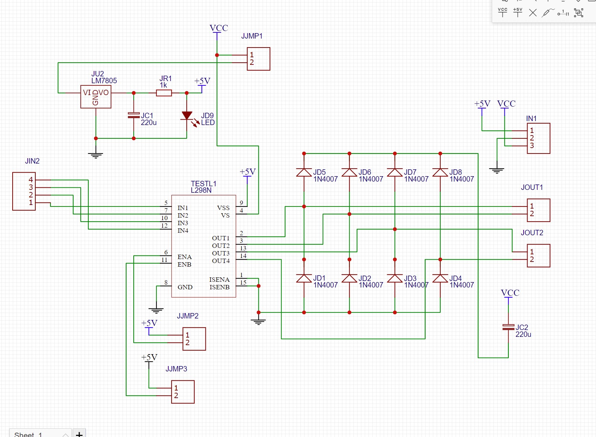Select the IN1 three-pin connector
This screenshot has width=596, height=437.
[x=539, y=138]
